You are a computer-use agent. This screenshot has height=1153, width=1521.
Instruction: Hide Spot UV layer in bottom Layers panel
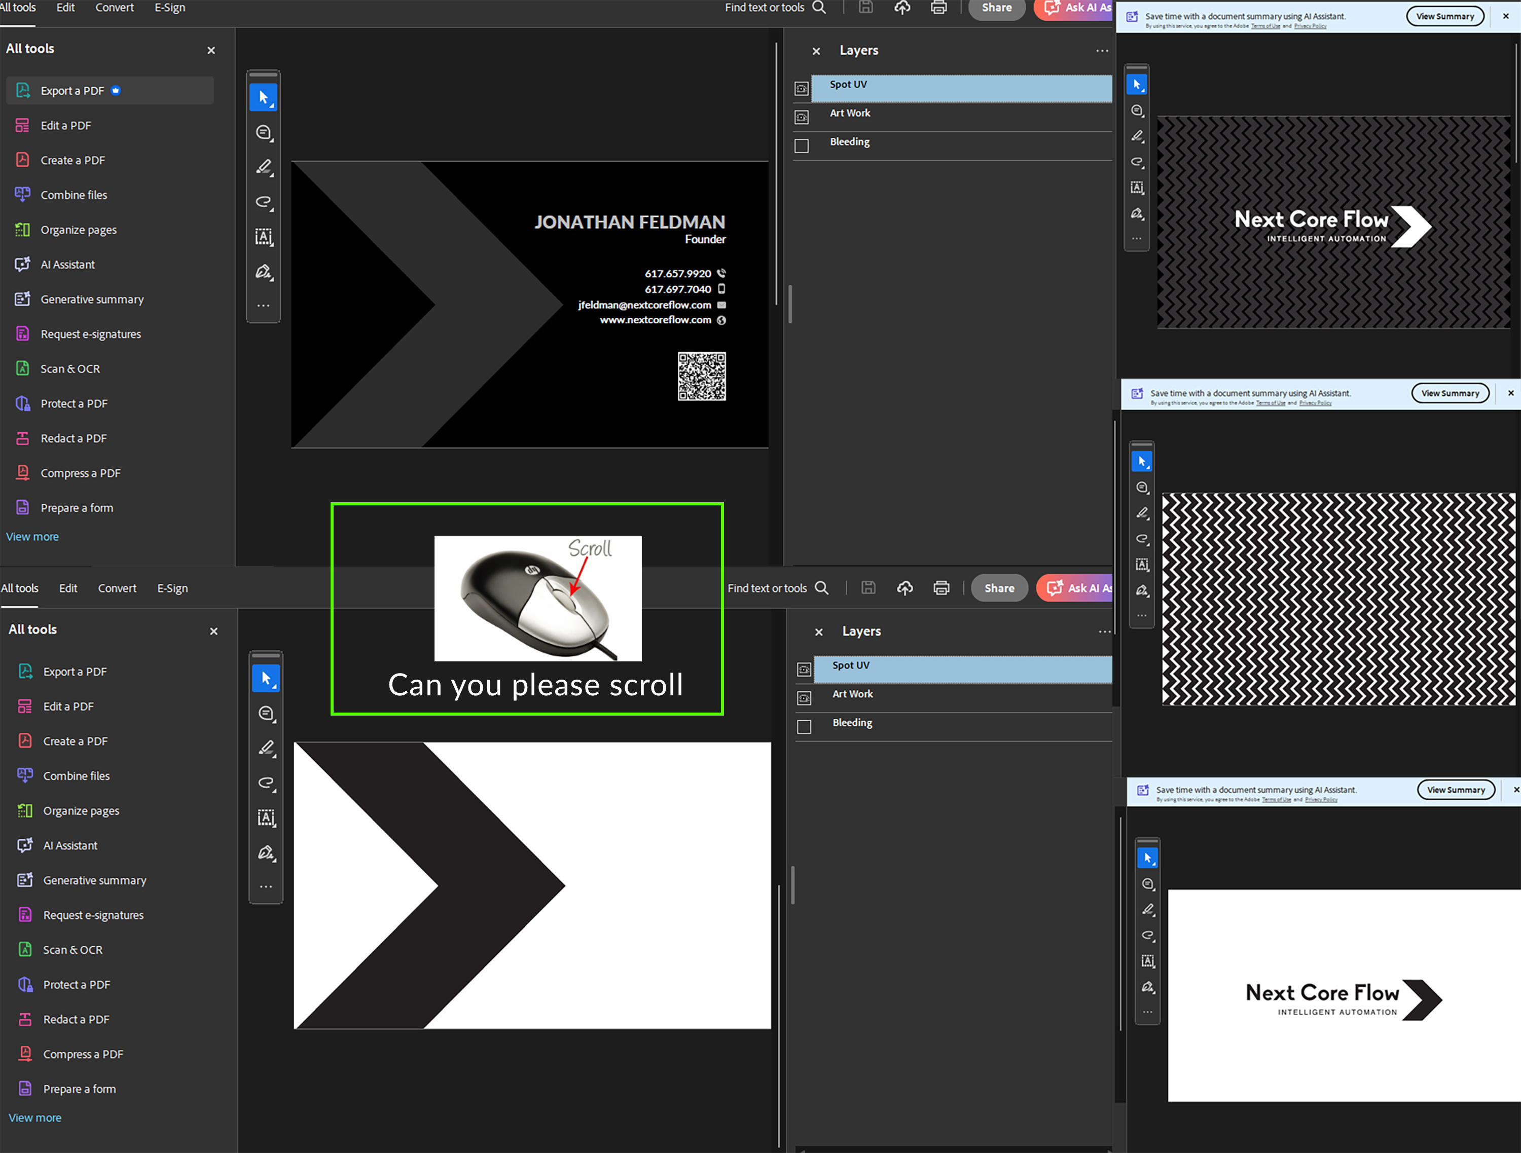click(x=804, y=670)
